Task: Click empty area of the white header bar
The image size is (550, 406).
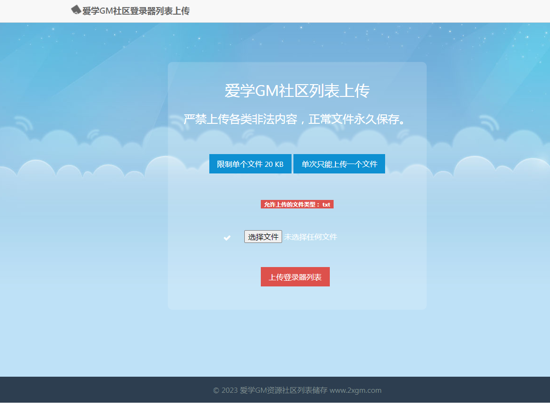Action: (369, 11)
